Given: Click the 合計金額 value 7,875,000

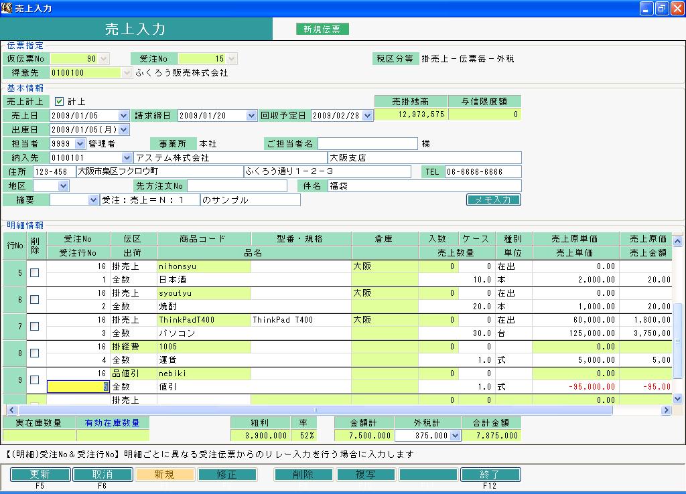Looking at the screenshot, I should (x=491, y=435).
